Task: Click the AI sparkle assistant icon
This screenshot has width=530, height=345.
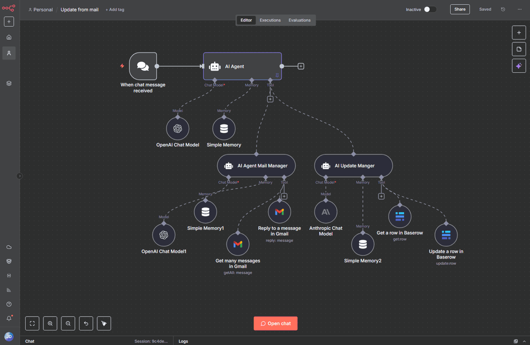Action: pyautogui.click(x=519, y=66)
